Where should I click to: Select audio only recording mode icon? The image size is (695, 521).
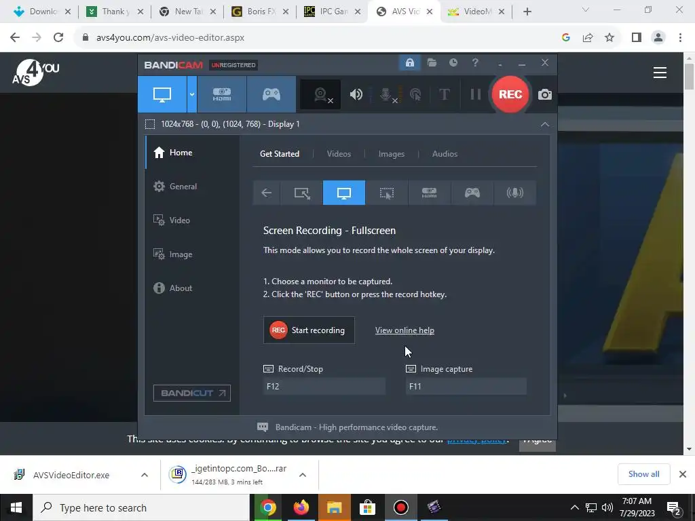pos(514,193)
